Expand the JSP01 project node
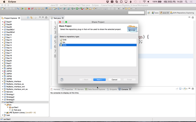The image size is (196, 122). click(3, 66)
